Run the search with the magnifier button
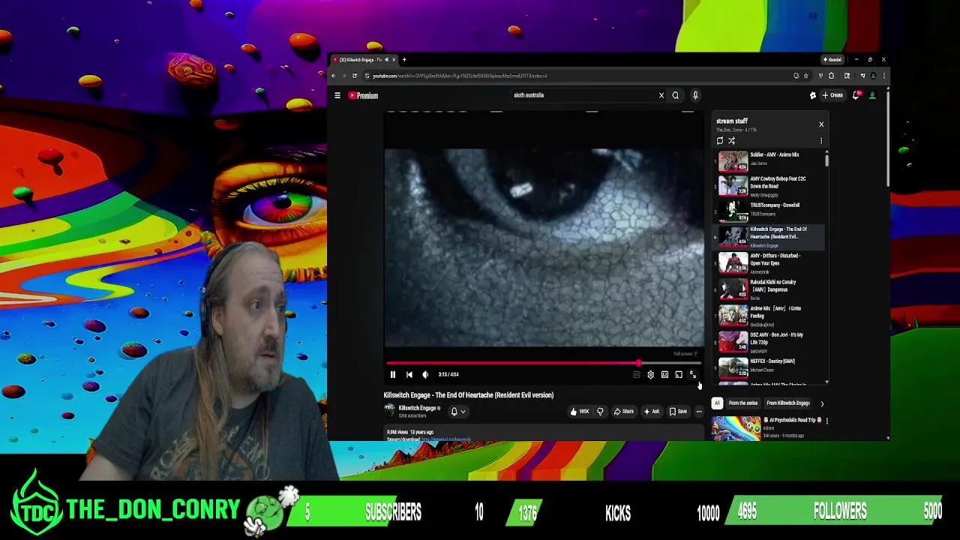This screenshot has height=540, width=960. pyautogui.click(x=675, y=95)
